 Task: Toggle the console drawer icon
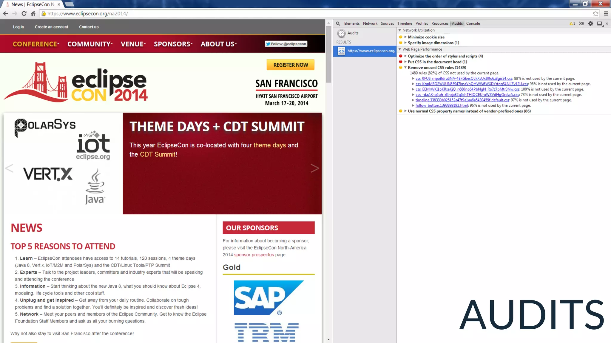[581, 24]
